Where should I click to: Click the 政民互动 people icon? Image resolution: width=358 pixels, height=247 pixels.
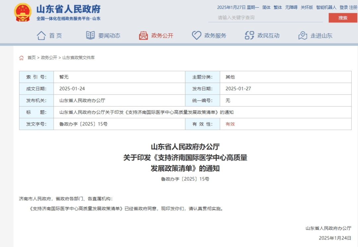249,35
